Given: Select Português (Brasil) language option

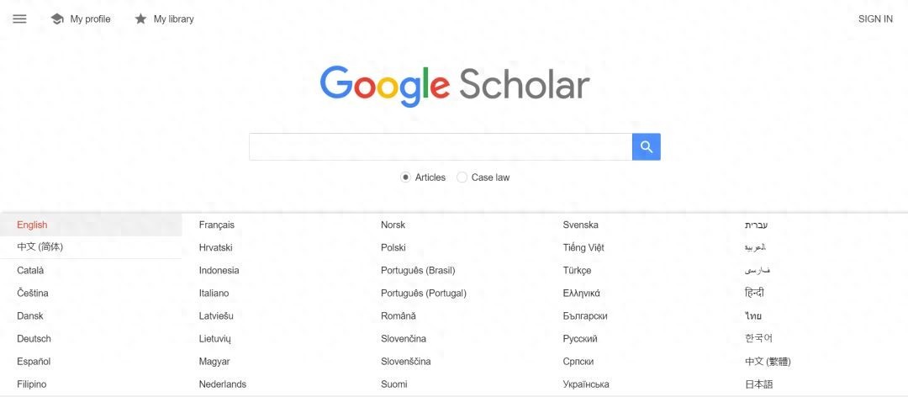Looking at the screenshot, I should click(x=417, y=270).
